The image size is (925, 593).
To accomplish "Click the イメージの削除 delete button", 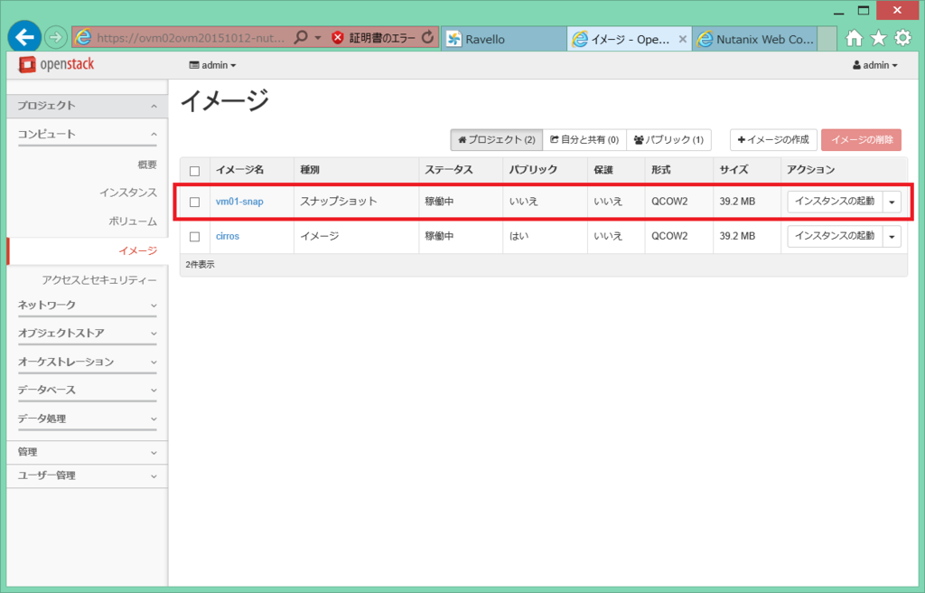I will [863, 140].
